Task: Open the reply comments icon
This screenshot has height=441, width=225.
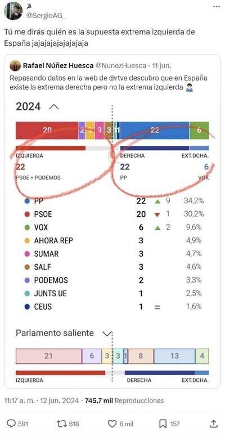Action: point(11,424)
